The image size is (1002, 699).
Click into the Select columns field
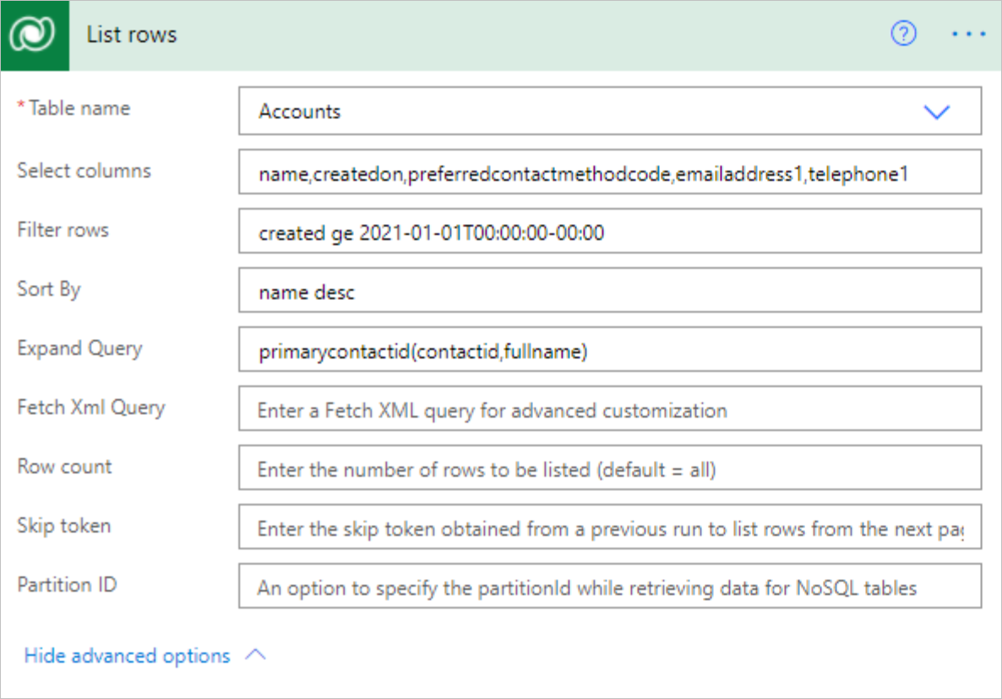tap(610, 172)
